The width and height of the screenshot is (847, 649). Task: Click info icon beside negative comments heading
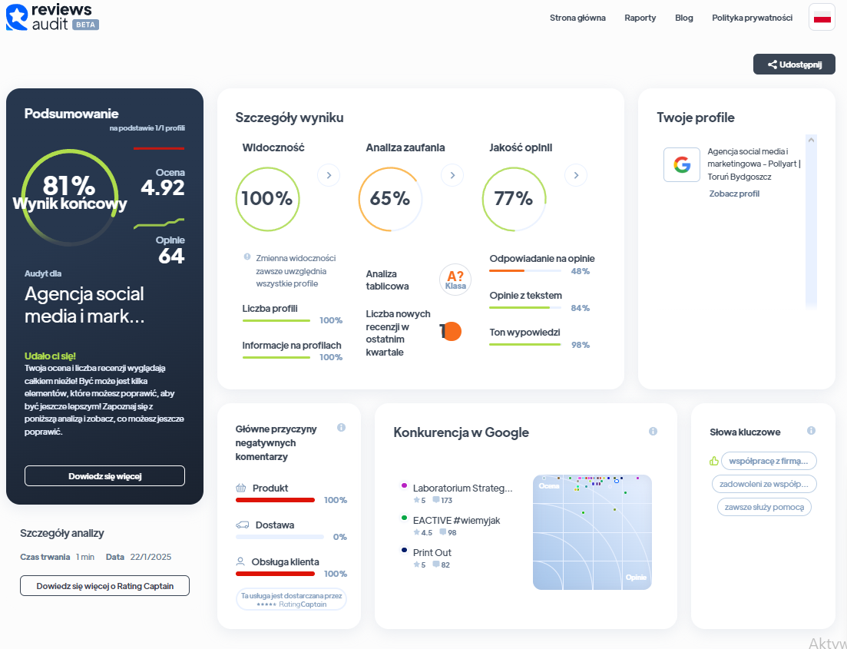342,428
